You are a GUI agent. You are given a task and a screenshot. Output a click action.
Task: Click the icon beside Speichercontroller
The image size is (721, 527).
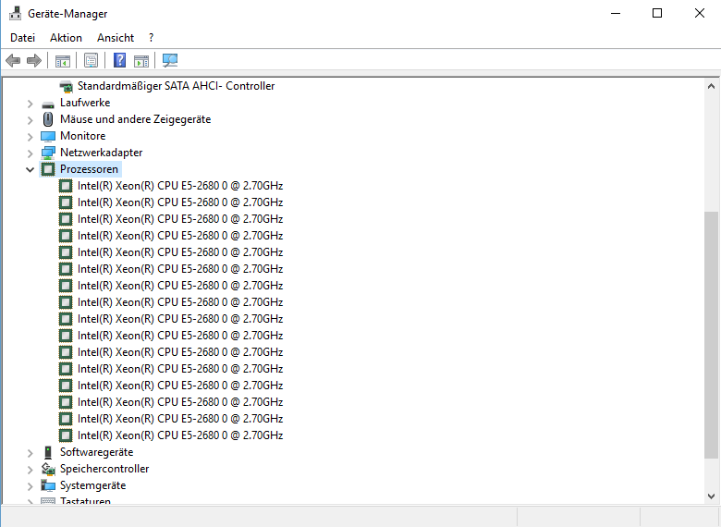pos(48,469)
